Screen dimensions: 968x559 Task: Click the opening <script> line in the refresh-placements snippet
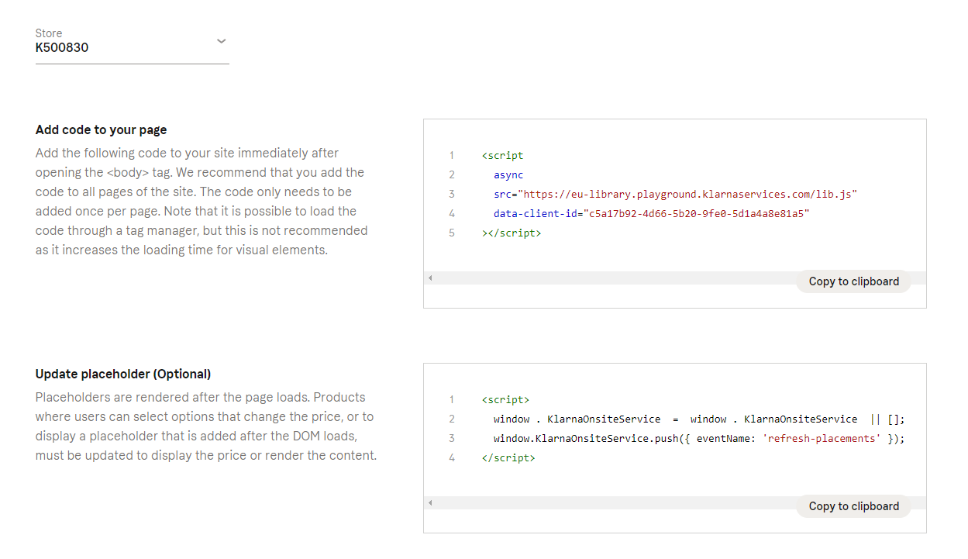coord(505,399)
